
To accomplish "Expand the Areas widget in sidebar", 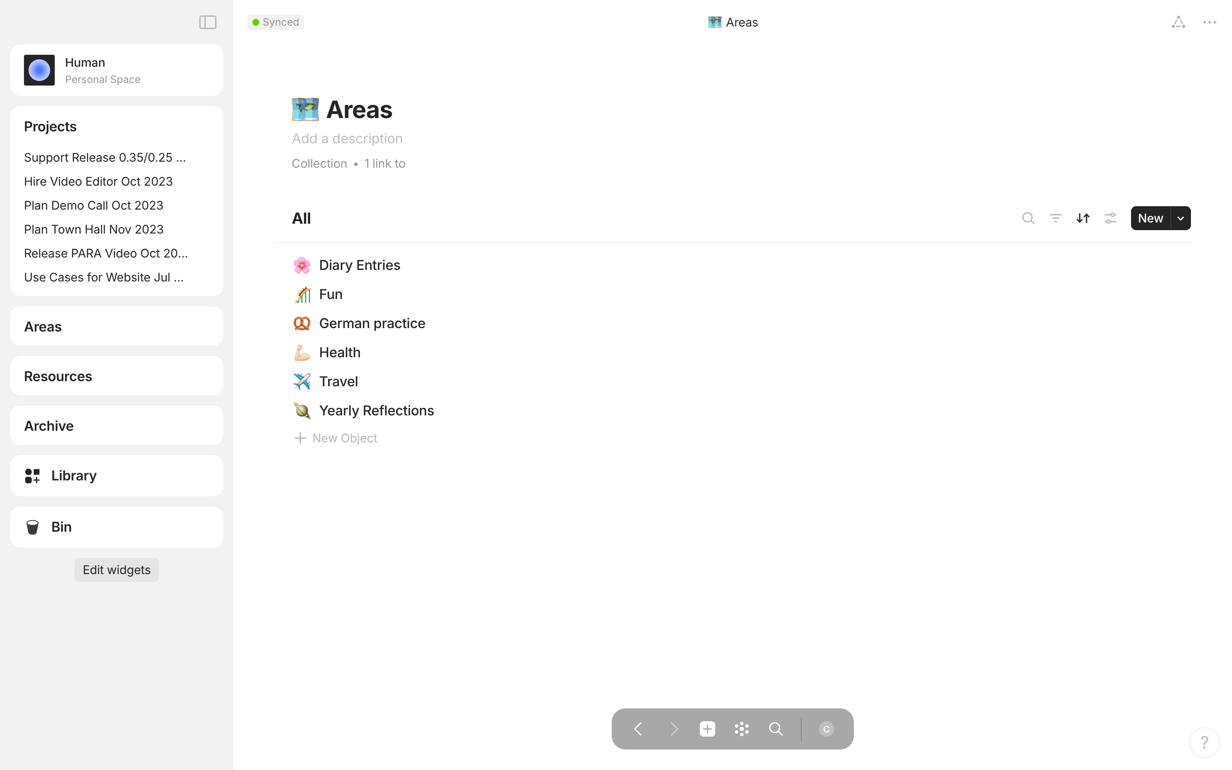I will 43,326.
